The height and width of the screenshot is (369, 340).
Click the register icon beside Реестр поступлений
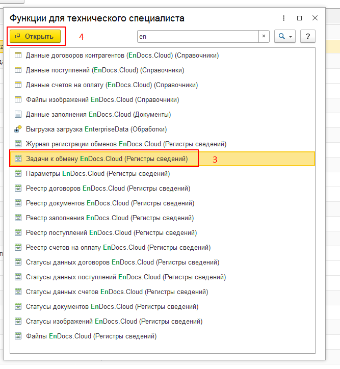point(18,232)
